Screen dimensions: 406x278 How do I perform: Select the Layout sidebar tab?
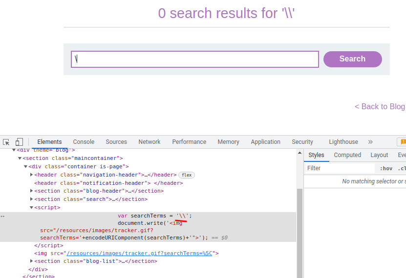pyautogui.click(x=379, y=155)
